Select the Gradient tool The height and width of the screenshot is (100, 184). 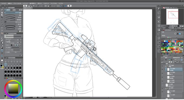[x=2, y=48]
